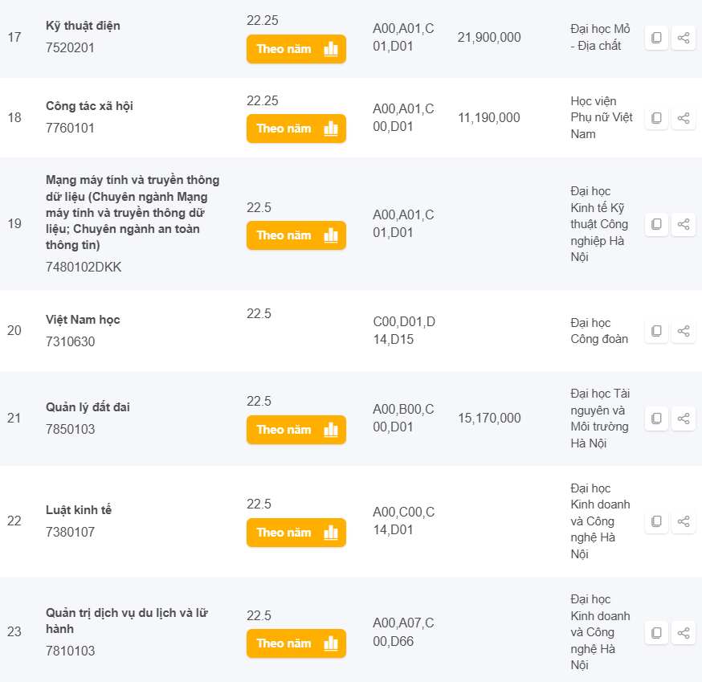Open Đại học Mỏ - Địa chất link
The width and height of the screenshot is (702, 682).
[x=600, y=37]
